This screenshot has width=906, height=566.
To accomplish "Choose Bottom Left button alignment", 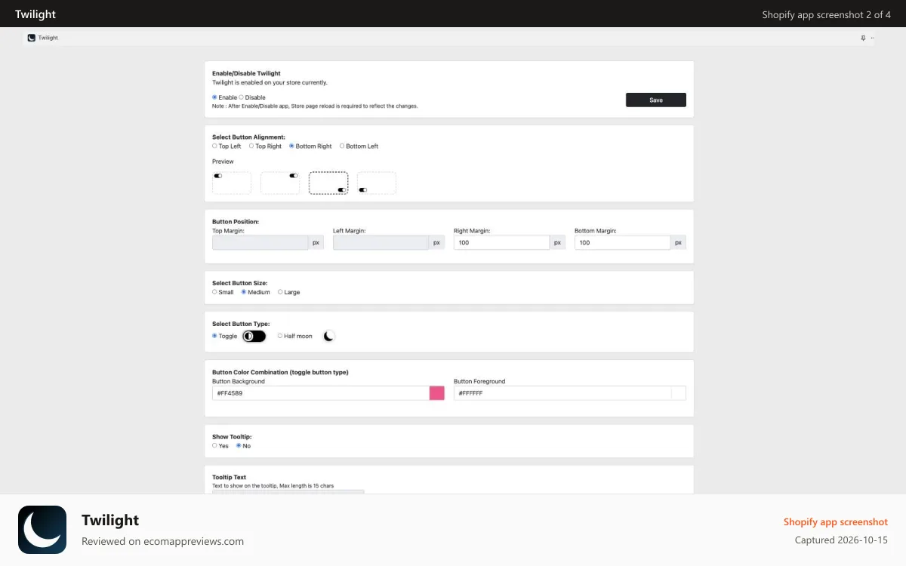I will tap(342, 146).
